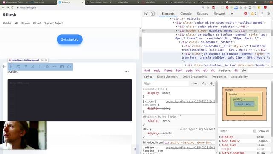Click the plus button beside the toolbox
The image size is (273, 154).
4,67
